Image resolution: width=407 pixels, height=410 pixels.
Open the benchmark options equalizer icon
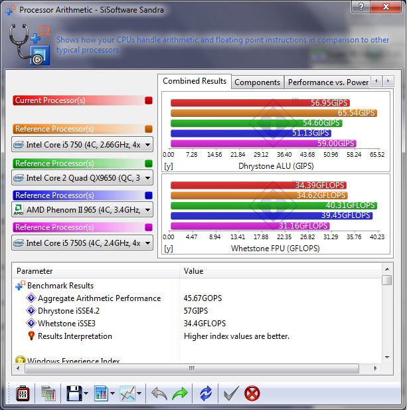[x=23, y=393]
